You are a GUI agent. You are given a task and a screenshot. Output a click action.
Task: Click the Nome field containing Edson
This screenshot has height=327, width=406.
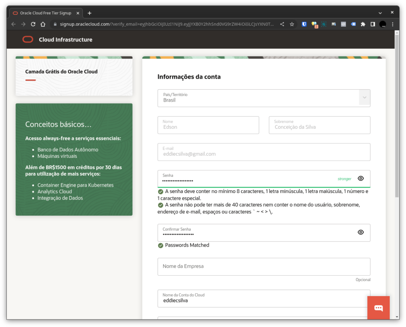[208, 125]
